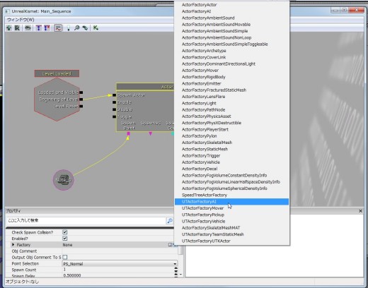Choose ActorFactoryMover from the list
368x288 pixels.
click(x=231, y=71)
